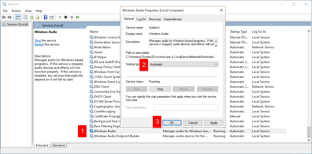Click the Restart Service toolbar icon
The image size is (312, 154).
pos(78,17)
